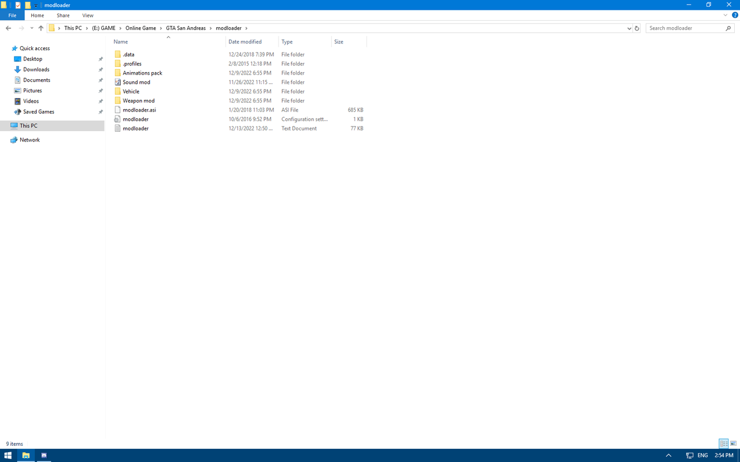Screen dimensions: 740x462
Task: Refresh the modloader folder view
Action: point(637,28)
